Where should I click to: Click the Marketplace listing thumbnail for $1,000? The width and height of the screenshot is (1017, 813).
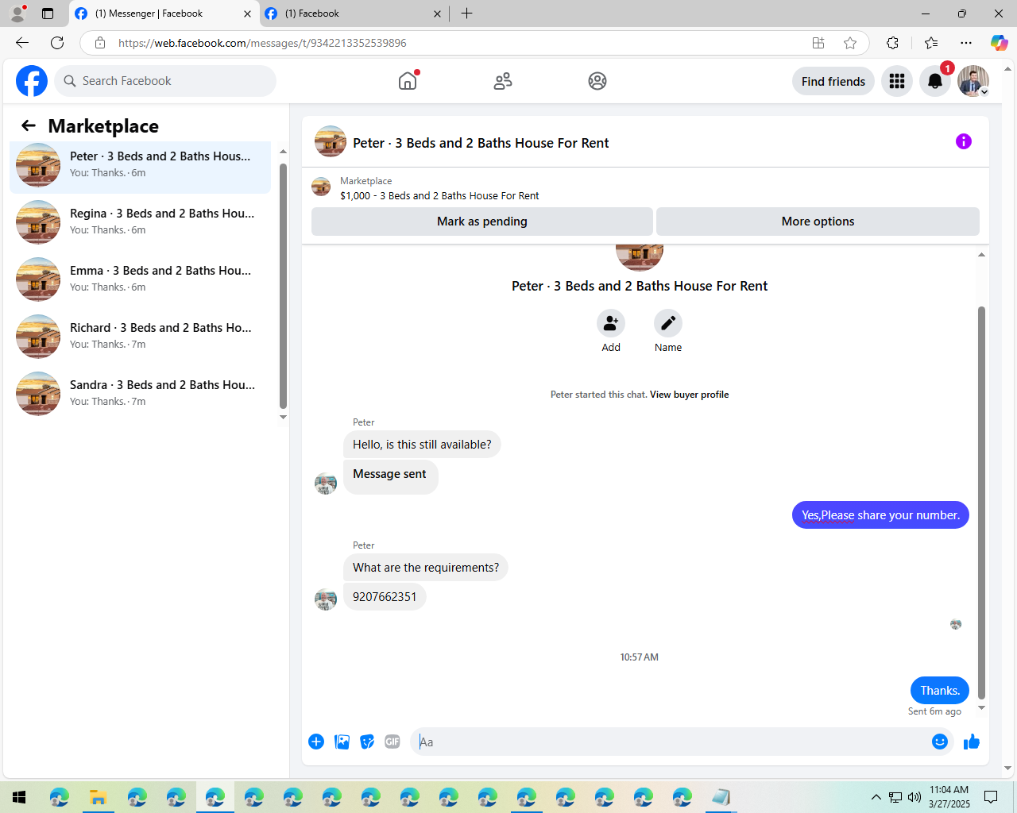click(x=321, y=187)
